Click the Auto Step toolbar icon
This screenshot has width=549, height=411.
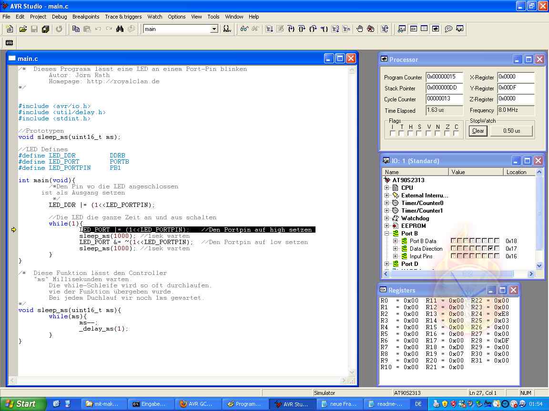click(335, 29)
